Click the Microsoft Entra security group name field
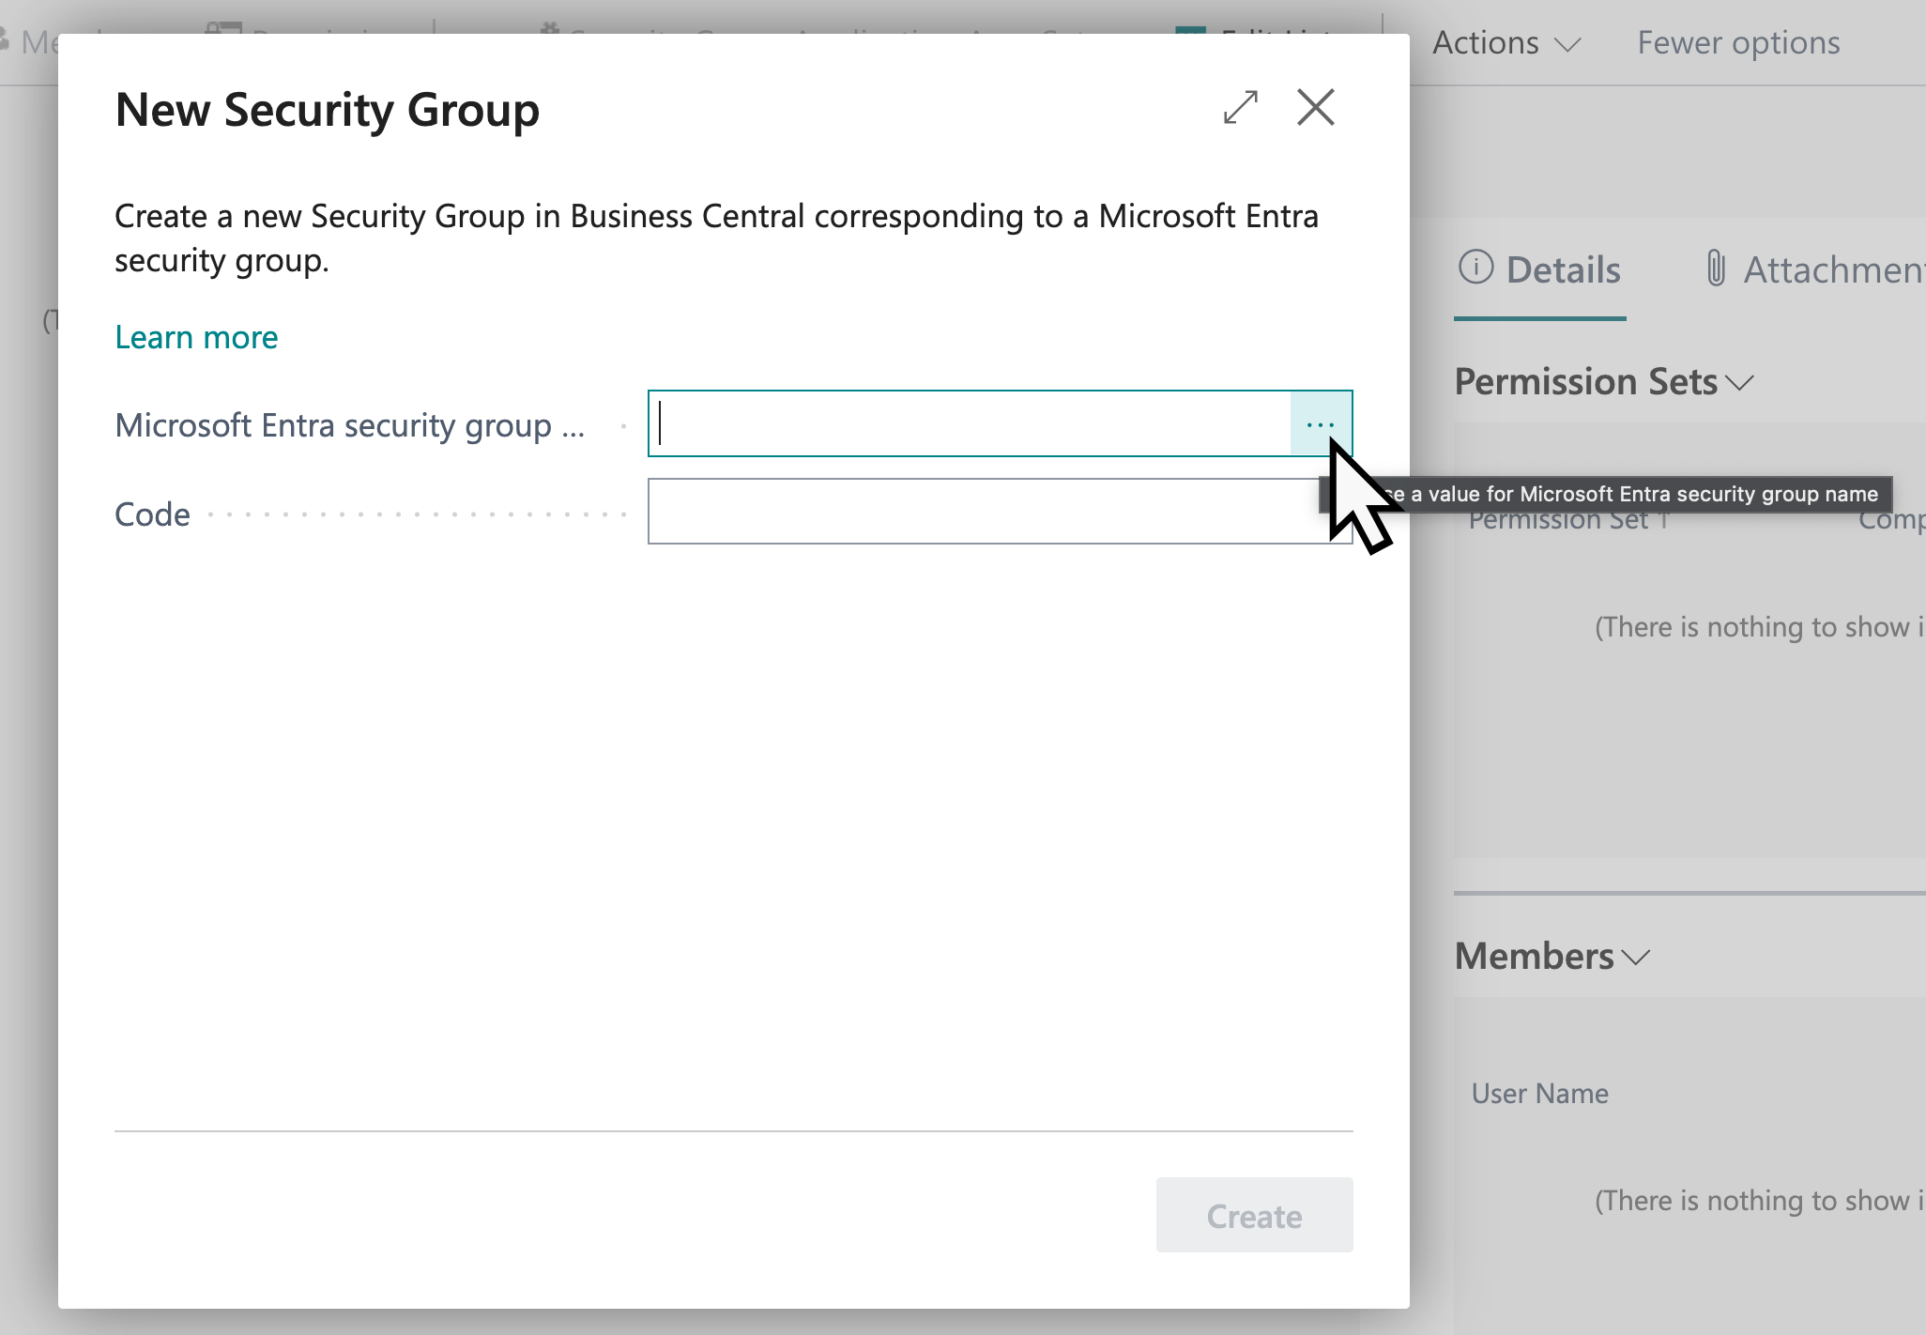 pos(969,424)
